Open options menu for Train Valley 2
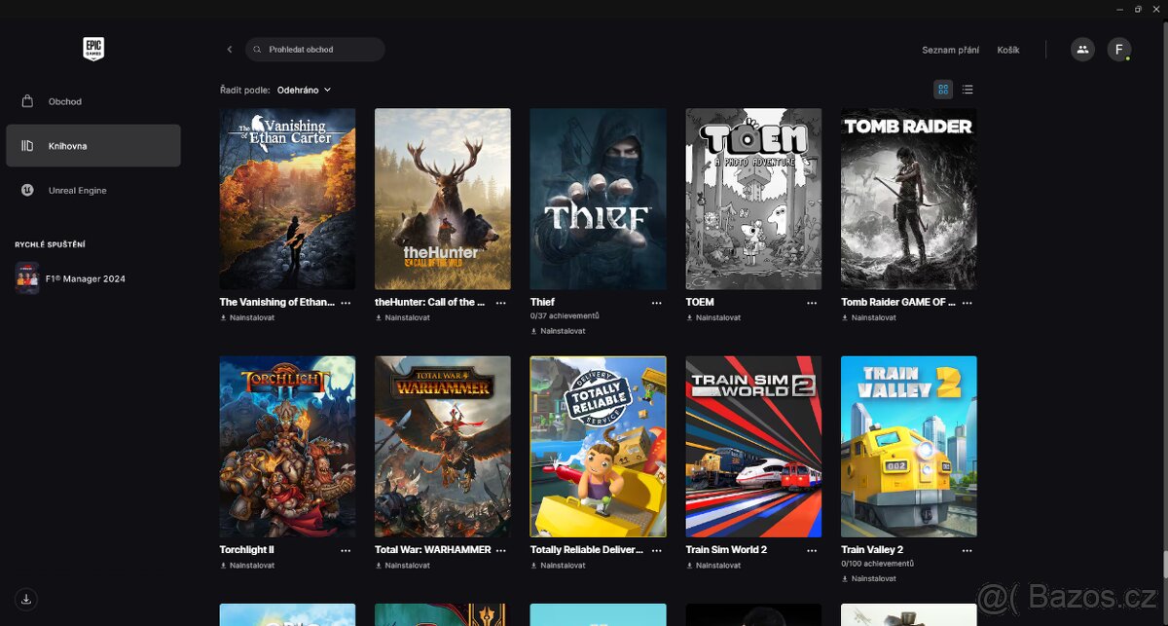 [967, 550]
